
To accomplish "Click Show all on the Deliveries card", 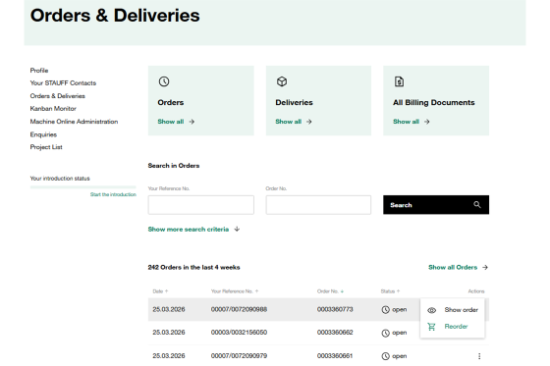I will 289,122.
